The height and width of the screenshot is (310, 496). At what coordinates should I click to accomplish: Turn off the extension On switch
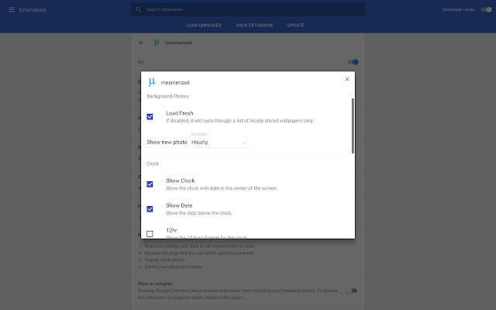pyautogui.click(x=353, y=62)
